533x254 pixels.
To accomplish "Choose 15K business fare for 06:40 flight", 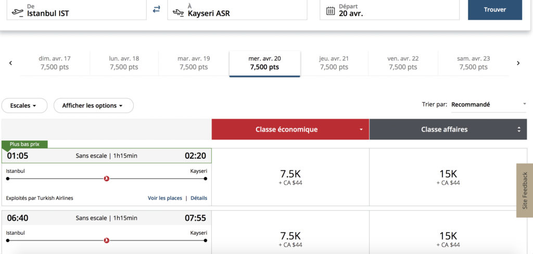I will click(448, 233).
